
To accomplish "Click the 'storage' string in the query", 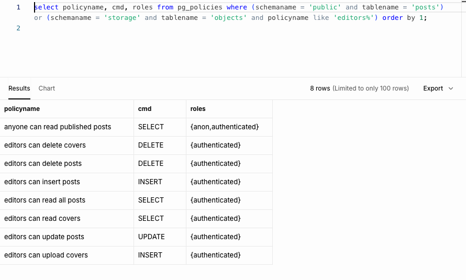I will (x=122, y=18).
